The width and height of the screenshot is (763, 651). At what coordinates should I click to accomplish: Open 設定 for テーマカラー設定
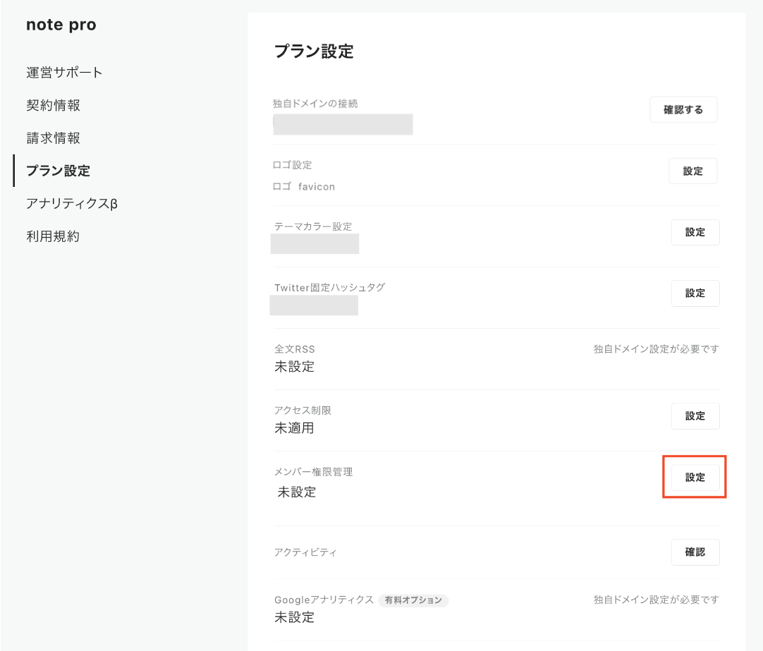(x=695, y=232)
